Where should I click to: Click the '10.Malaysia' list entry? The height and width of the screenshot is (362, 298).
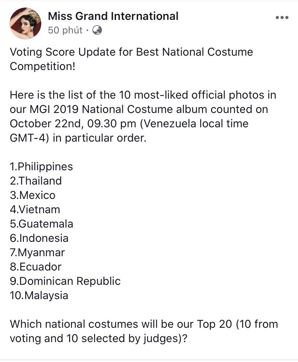click(x=38, y=296)
